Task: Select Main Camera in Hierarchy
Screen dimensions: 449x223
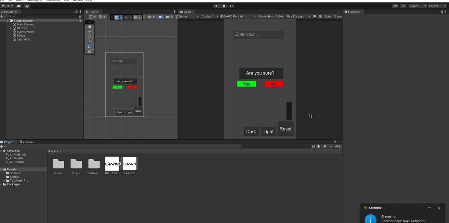Action: point(26,25)
